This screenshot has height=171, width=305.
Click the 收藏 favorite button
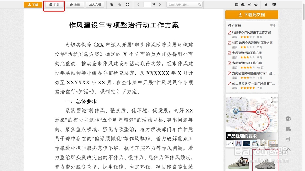click(x=75, y=5)
